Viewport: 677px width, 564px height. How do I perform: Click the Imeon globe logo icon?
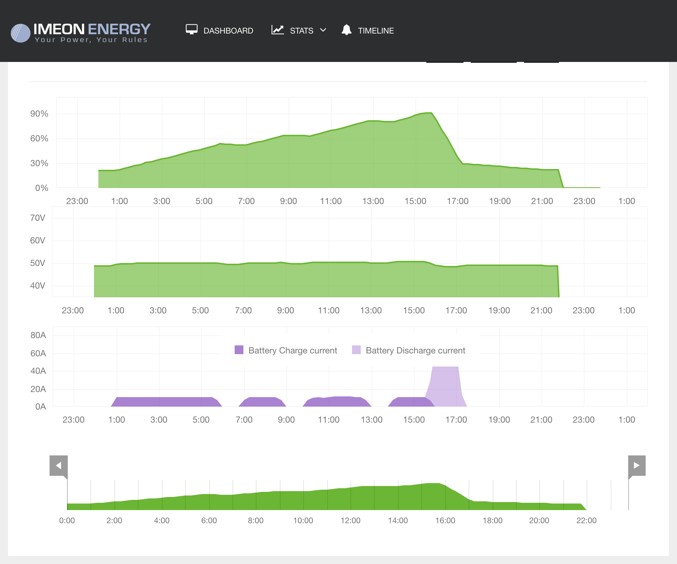coord(20,33)
